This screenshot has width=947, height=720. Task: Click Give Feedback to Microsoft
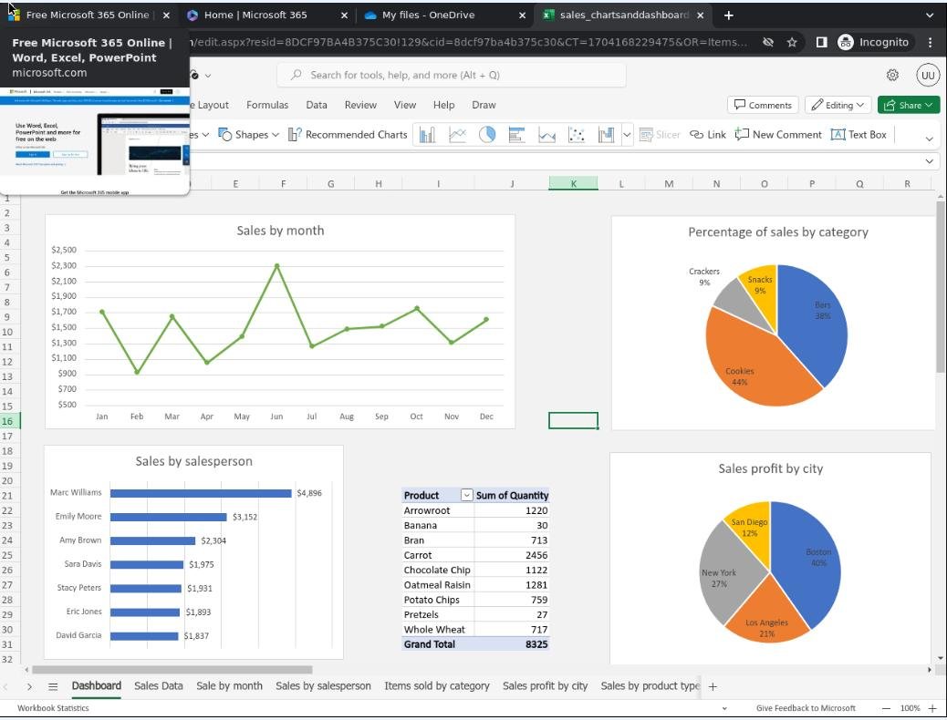[x=806, y=708]
